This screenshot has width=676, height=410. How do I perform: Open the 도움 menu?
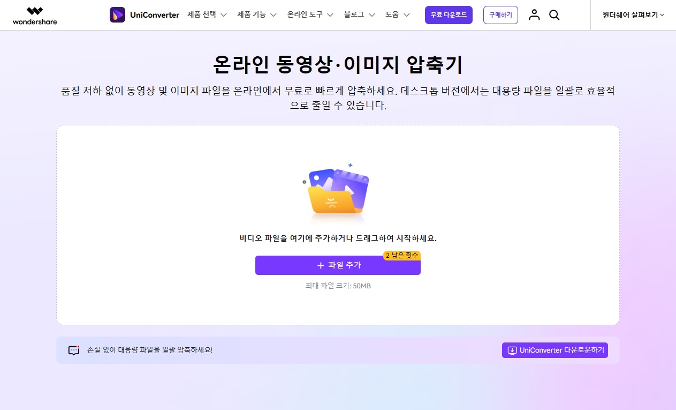pyautogui.click(x=394, y=15)
